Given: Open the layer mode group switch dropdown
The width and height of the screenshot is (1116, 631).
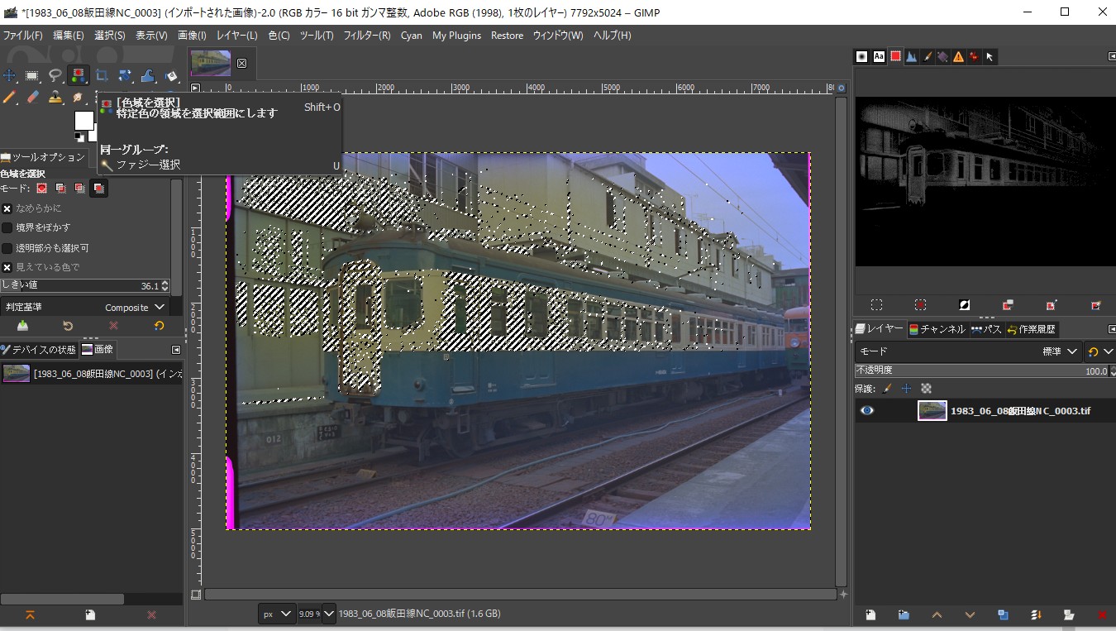Looking at the screenshot, I should click(1100, 351).
